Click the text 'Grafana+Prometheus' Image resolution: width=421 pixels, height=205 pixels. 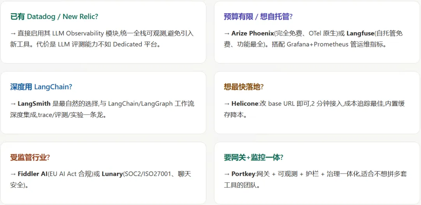(317, 45)
